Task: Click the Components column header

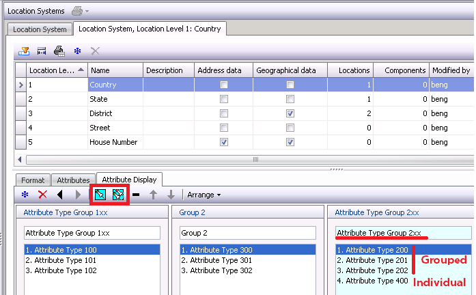Action: tap(401, 70)
